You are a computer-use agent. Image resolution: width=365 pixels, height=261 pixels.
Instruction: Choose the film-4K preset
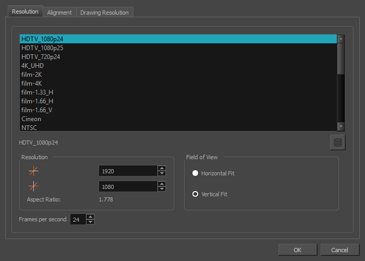click(x=178, y=83)
